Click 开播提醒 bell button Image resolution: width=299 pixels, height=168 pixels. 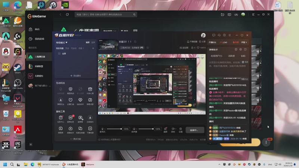click(192, 41)
